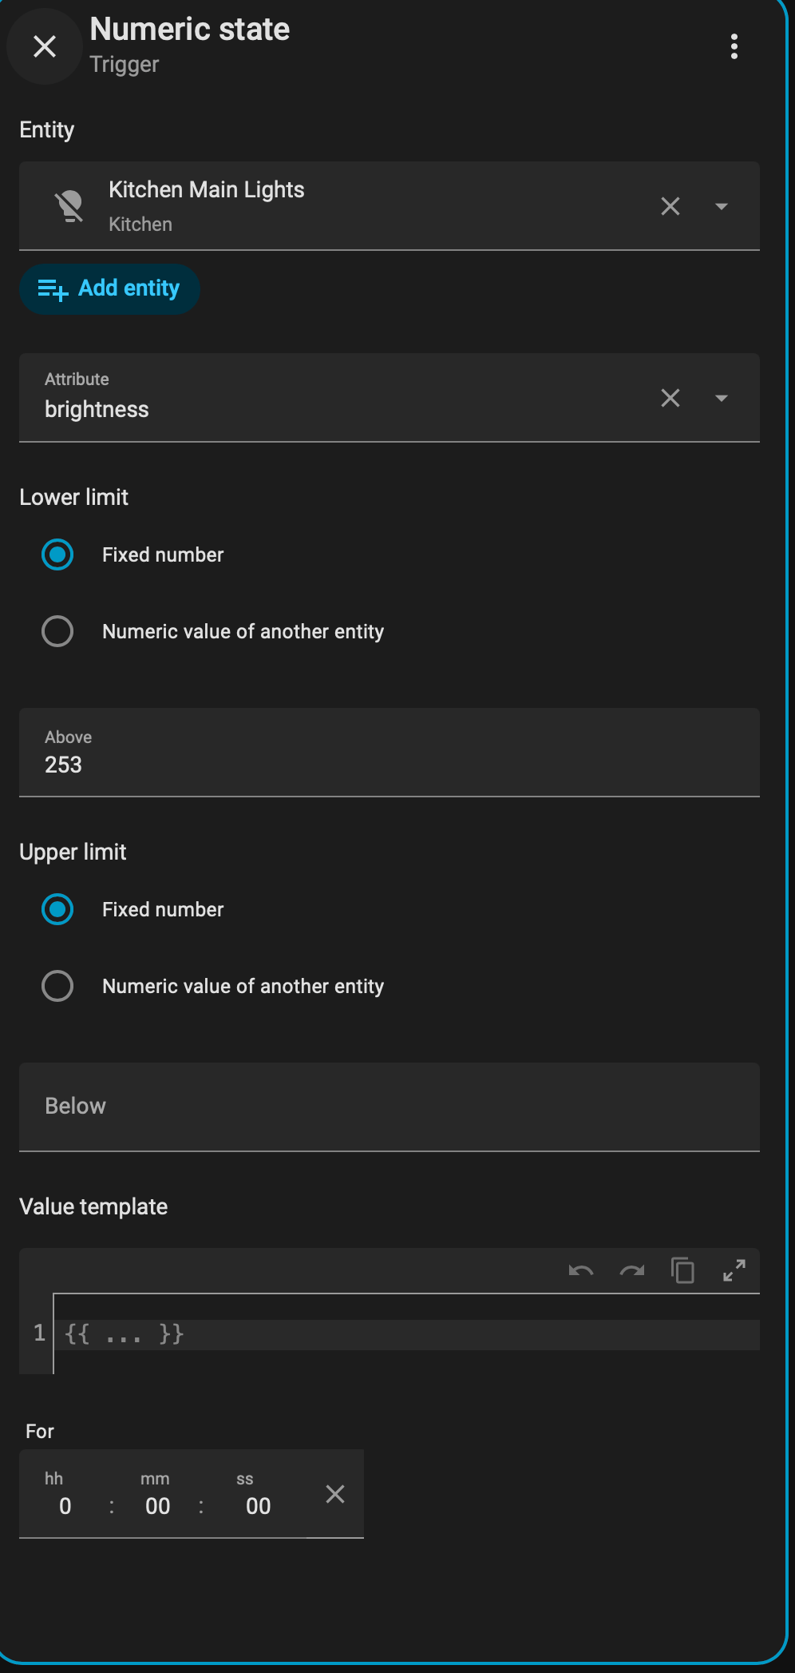The width and height of the screenshot is (795, 1673).
Task: Open the three-dot overflow menu
Action: [x=734, y=46]
